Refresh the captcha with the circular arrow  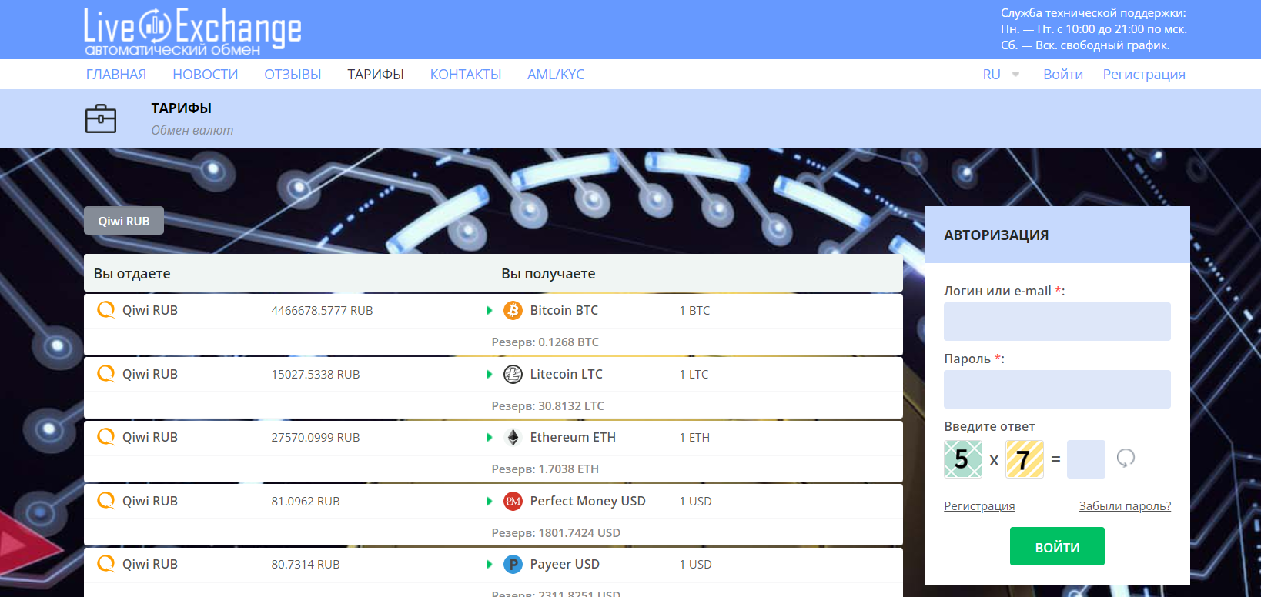[x=1126, y=459]
